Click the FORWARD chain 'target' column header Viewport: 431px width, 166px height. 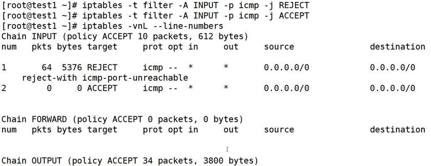pyautogui.click(x=102, y=130)
